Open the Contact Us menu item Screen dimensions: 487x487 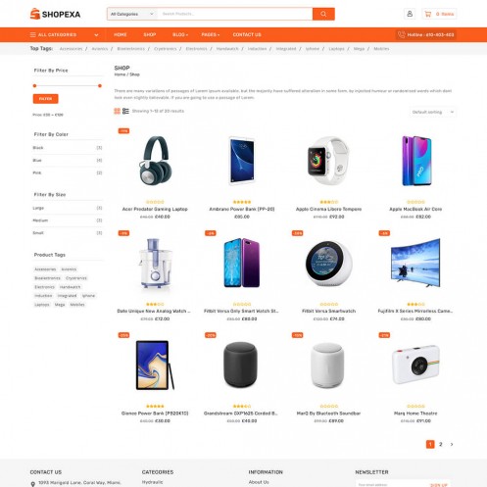pyautogui.click(x=247, y=34)
